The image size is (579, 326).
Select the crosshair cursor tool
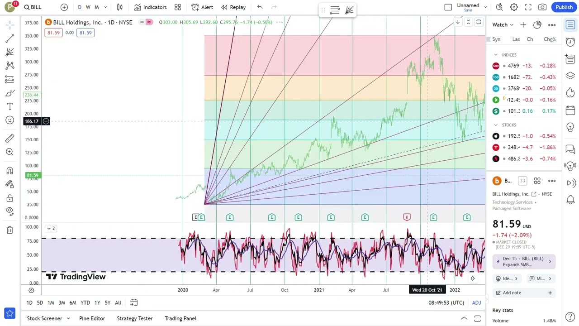[9, 24]
